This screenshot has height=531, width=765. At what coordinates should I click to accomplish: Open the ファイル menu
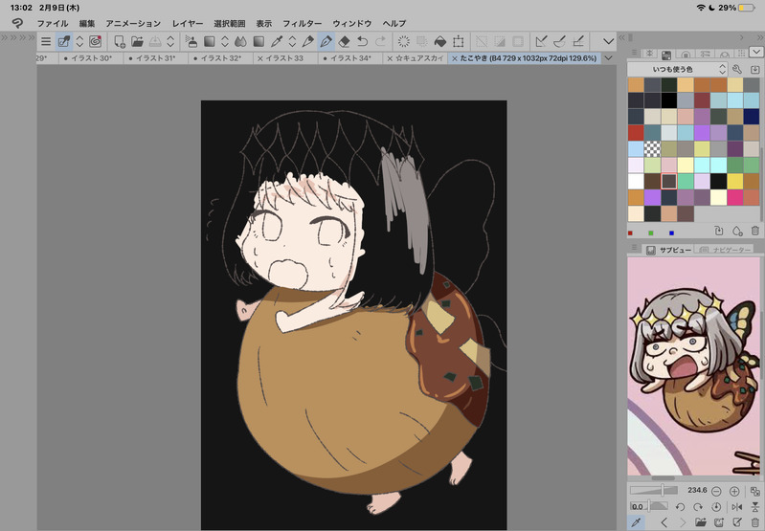click(x=53, y=23)
